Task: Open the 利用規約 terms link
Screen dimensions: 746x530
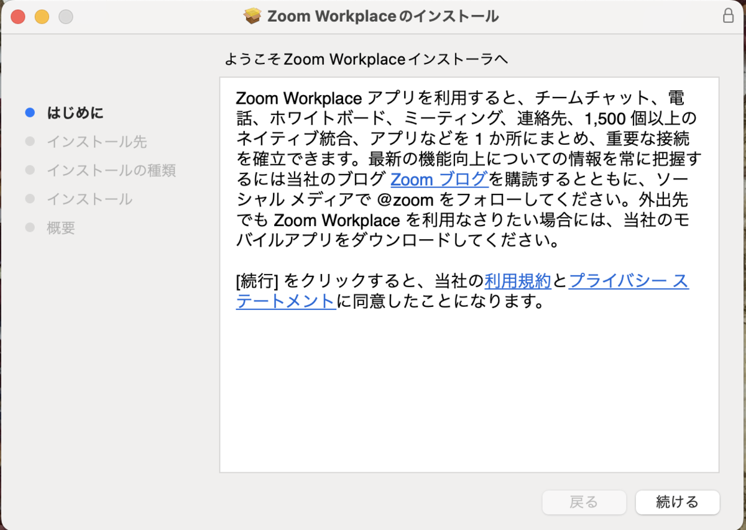Action: pos(518,281)
